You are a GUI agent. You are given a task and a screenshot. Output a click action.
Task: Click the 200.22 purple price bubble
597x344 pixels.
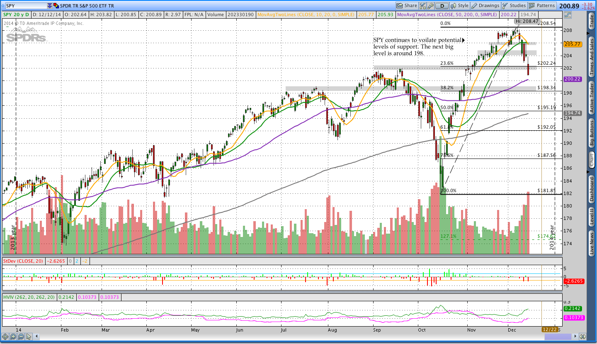pos(573,79)
